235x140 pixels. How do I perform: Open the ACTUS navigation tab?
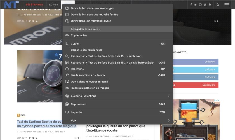pyautogui.click(x=53, y=5)
